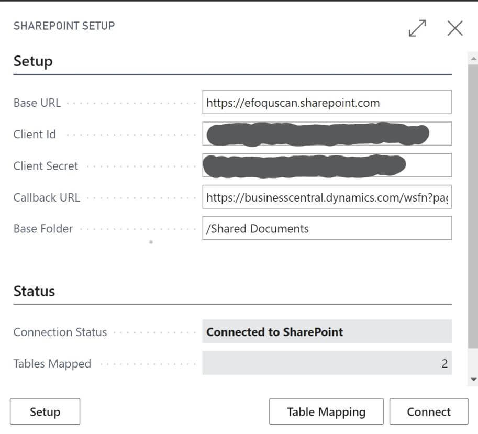Click the Base URL input field
This screenshot has height=434, width=478.
327,102
